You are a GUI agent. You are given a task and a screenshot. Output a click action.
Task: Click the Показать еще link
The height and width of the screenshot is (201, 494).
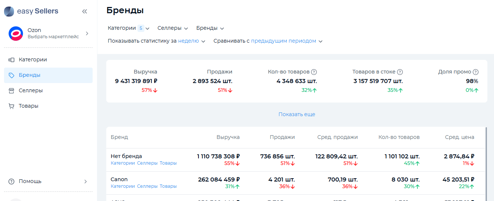(297, 114)
